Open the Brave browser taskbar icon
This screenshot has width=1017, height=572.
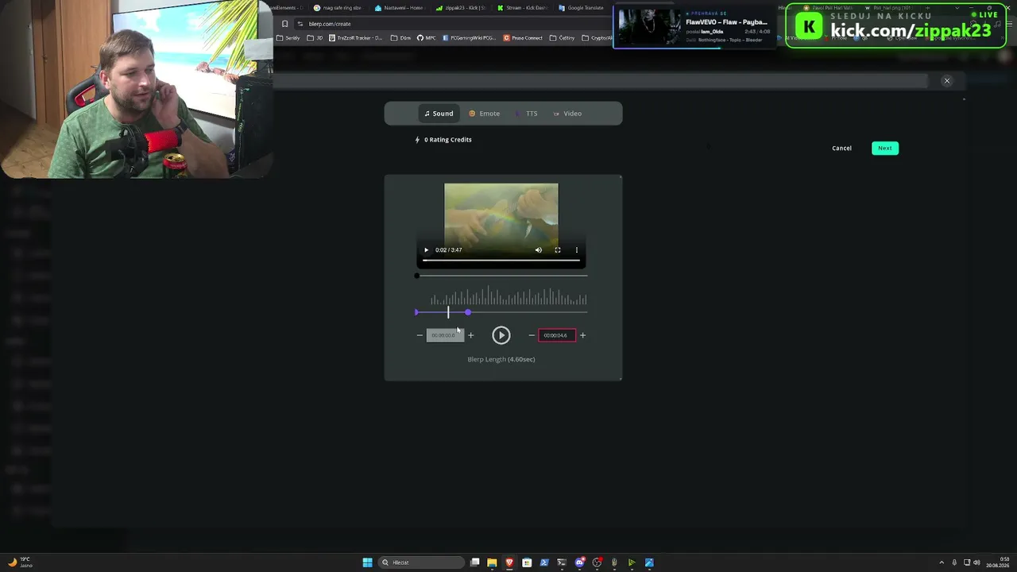(509, 562)
